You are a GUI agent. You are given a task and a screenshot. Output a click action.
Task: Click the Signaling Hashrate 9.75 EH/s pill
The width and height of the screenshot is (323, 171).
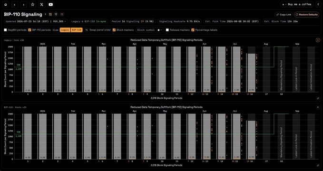point(180,21)
